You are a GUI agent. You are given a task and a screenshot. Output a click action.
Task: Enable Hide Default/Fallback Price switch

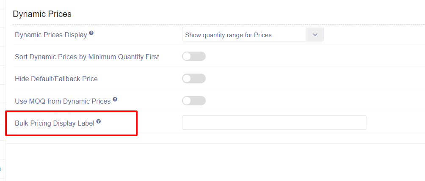point(194,79)
